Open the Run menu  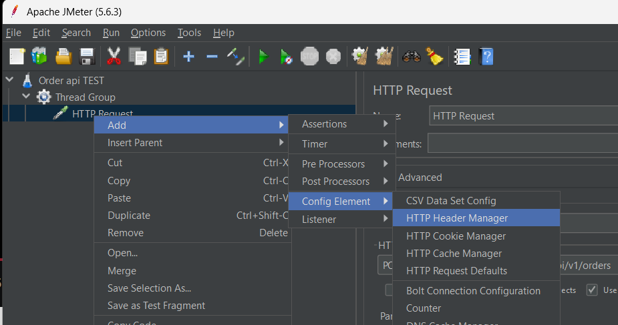tap(111, 33)
